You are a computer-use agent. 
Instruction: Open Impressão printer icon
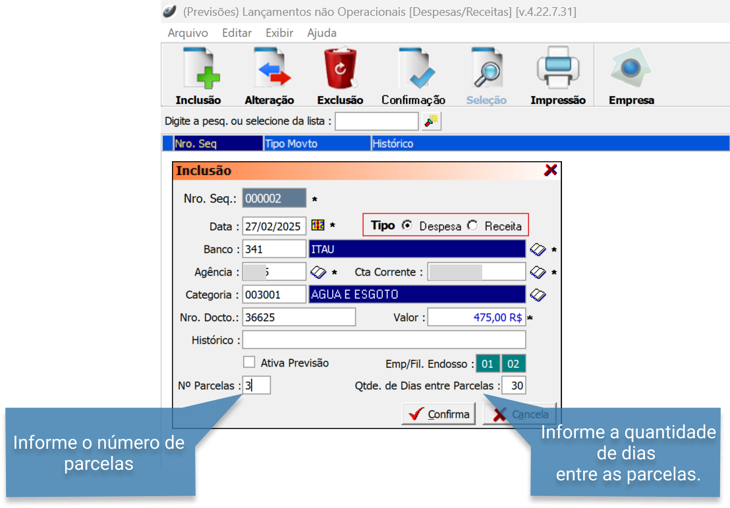(557, 69)
